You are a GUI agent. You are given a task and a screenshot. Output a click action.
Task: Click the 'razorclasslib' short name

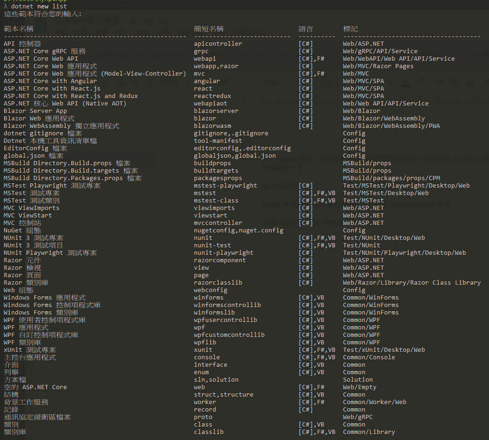218,283
